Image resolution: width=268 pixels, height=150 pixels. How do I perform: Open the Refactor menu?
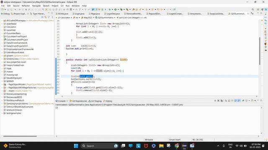pos(26,6)
